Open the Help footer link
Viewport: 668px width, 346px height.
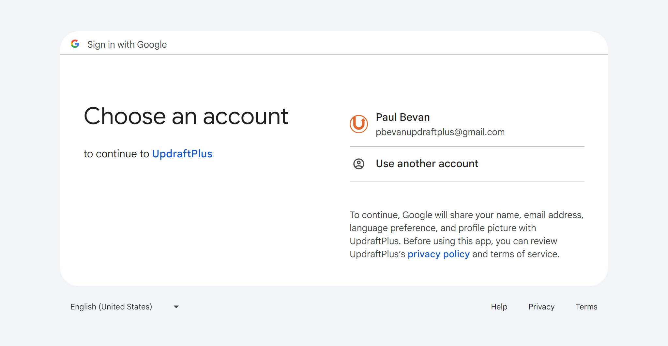pos(499,307)
